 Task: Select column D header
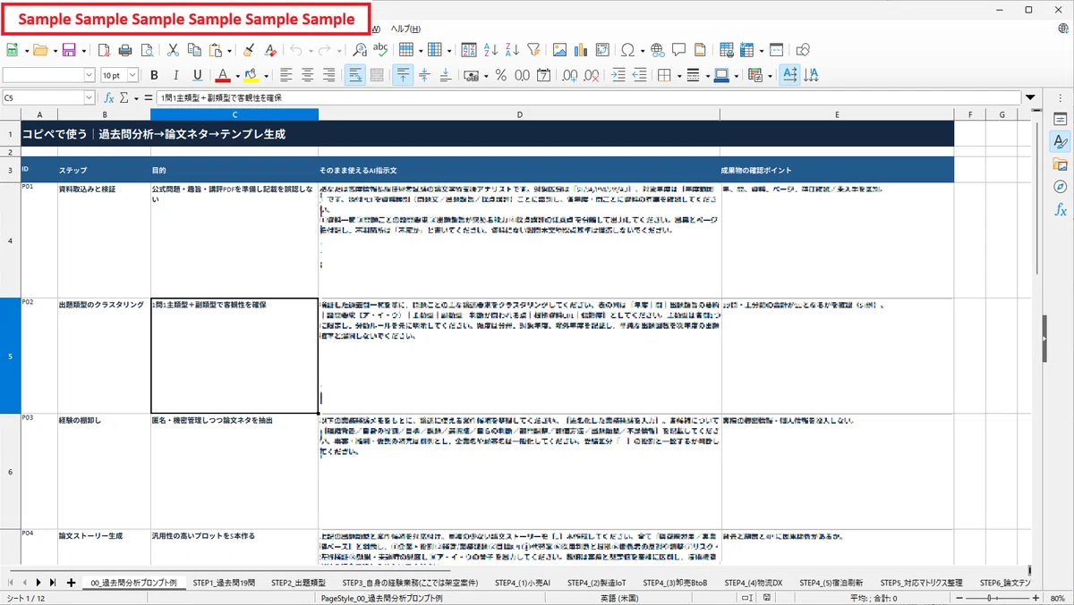coord(519,114)
